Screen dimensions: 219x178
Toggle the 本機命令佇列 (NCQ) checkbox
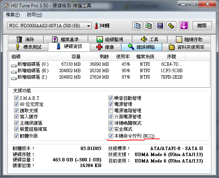coord(111,136)
